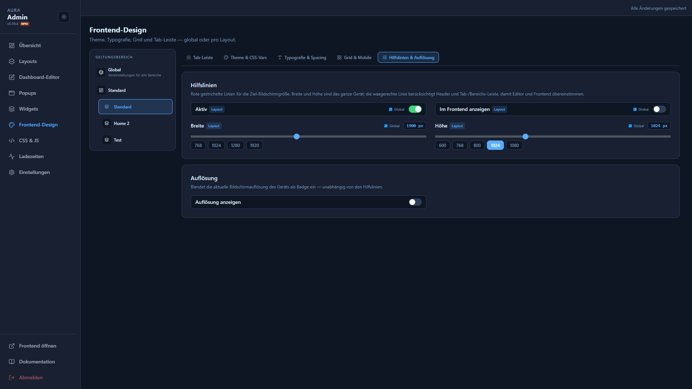
Task: Switch to Typografie & Spacing tab
Action: (x=302, y=58)
